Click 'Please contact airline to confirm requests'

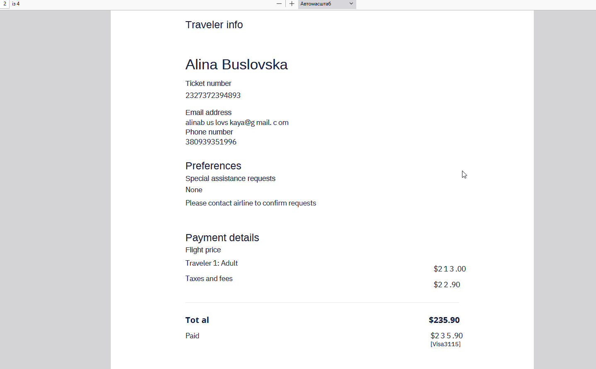click(x=251, y=203)
